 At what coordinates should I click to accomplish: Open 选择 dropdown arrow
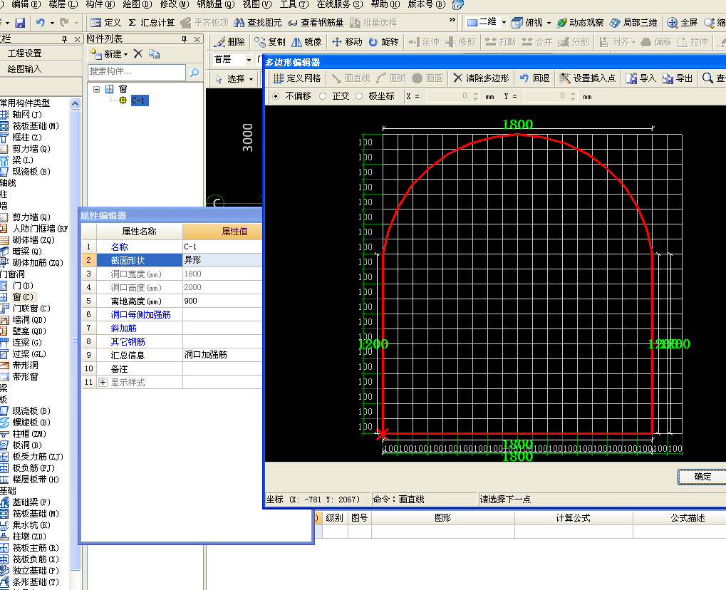tap(251, 78)
